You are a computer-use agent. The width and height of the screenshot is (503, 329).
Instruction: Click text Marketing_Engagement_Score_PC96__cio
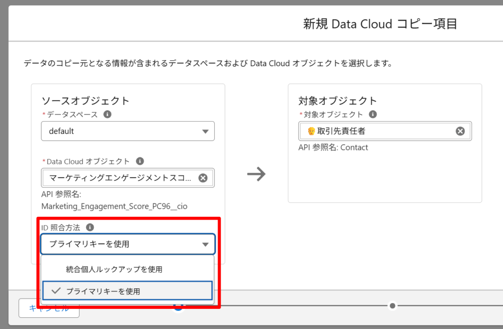(x=114, y=206)
